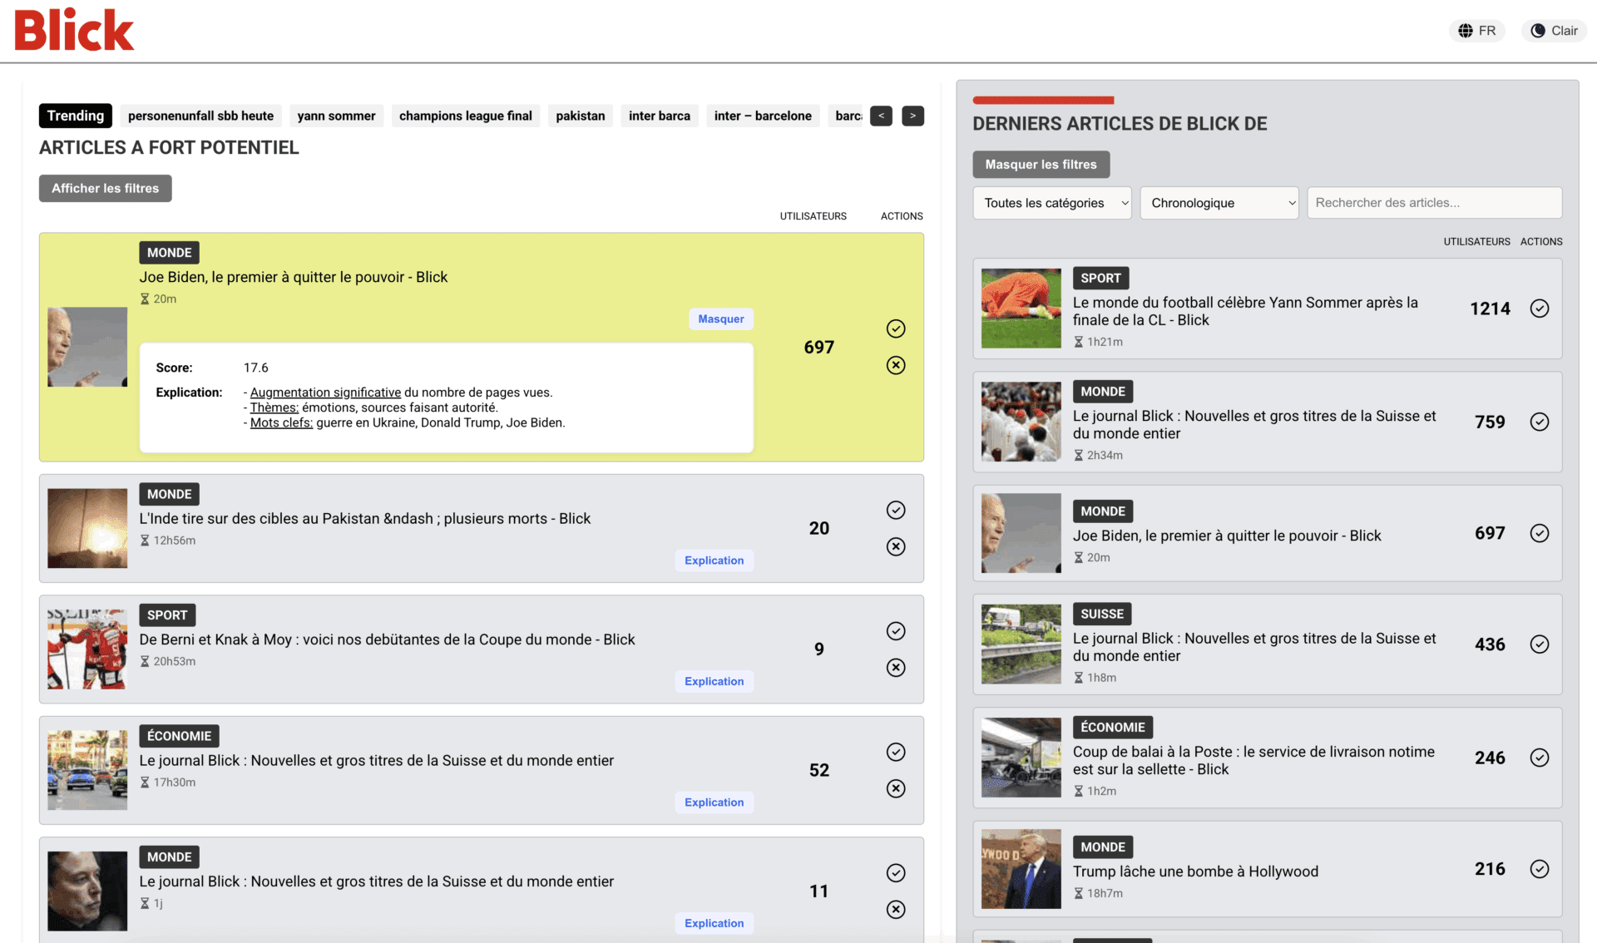This screenshot has height=943, width=1597.
Task: Open title 'Trump lâche une bombe à Hollywood'
Action: point(1195,871)
